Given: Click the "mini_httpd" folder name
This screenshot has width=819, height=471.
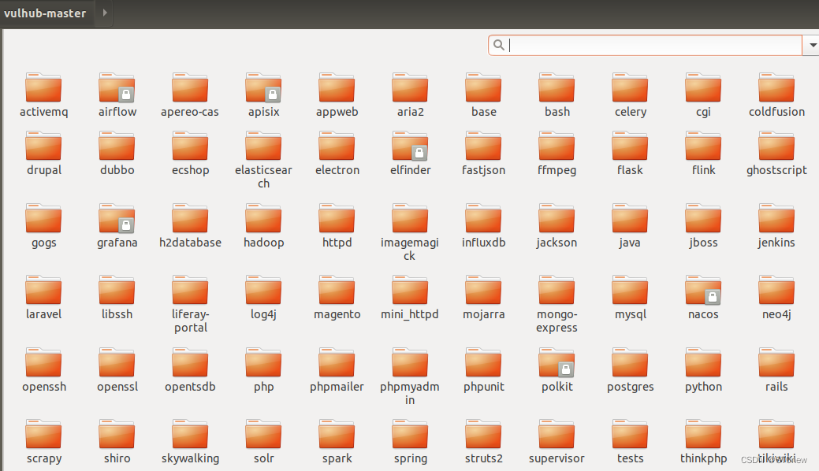Looking at the screenshot, I should coord(410,314).
